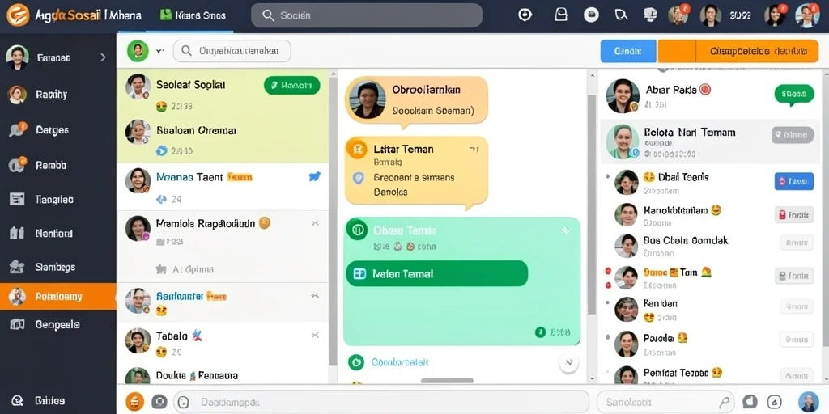Image resolution: width=829 pixels, height=414 pixels.
Task: Open the Betges sidebar menu item
Action: 58,129
